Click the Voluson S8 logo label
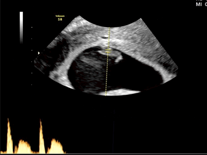The height and width of the screenshot is (155, 207). pos(60,18)
